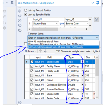The width and height of the screenshot is (103, 105).
Task: Click the field table vertical scrollbar thumb
Action: pyautogui.click(x=97, y=67)
